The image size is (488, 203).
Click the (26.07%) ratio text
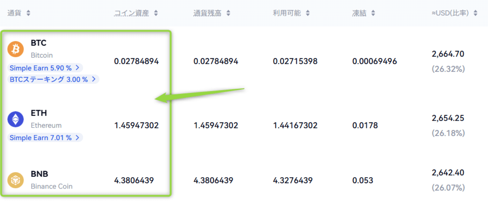(x=448, y=188)
